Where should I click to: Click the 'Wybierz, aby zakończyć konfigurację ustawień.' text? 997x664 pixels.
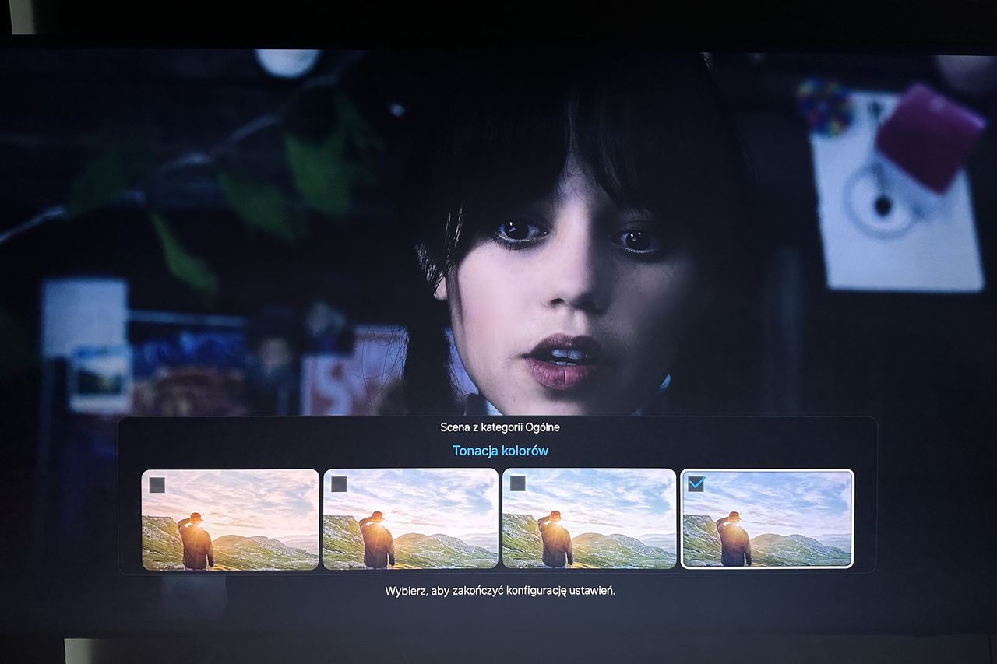click(x=500, y=591)
